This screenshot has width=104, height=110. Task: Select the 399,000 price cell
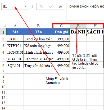[x=61, y=39]
